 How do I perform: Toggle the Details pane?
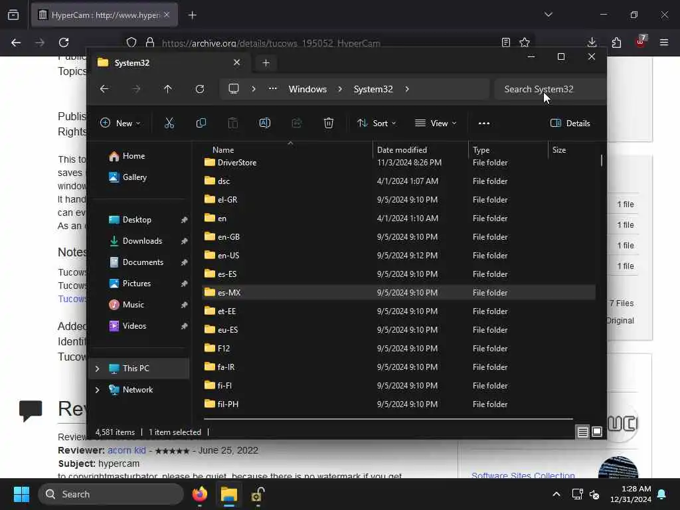point(570,123)
